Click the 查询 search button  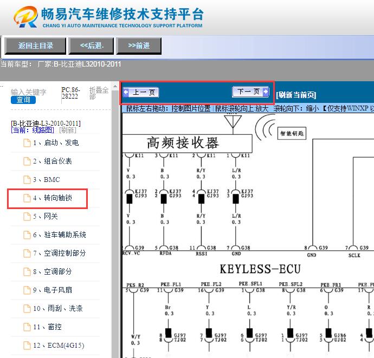tap(23, 100)
